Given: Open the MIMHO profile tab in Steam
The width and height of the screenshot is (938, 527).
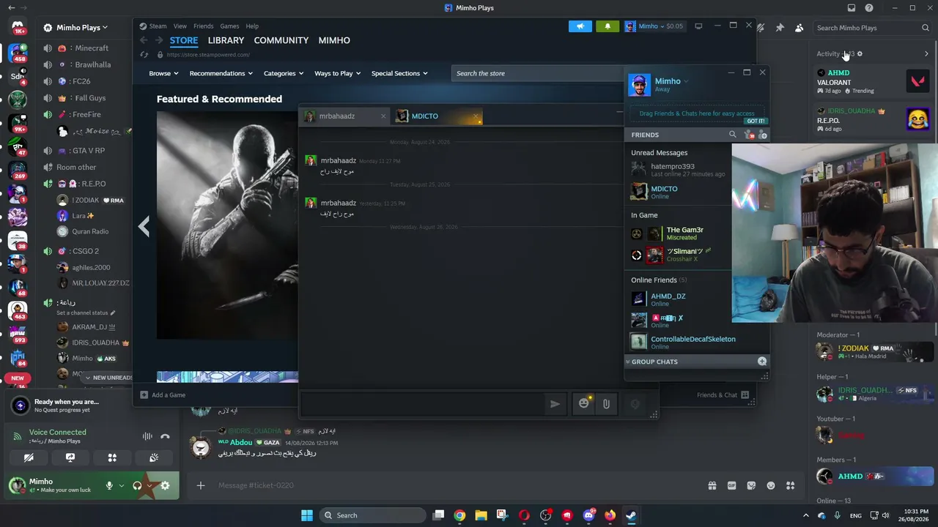Looking at the screenshot, I should 334,40.
